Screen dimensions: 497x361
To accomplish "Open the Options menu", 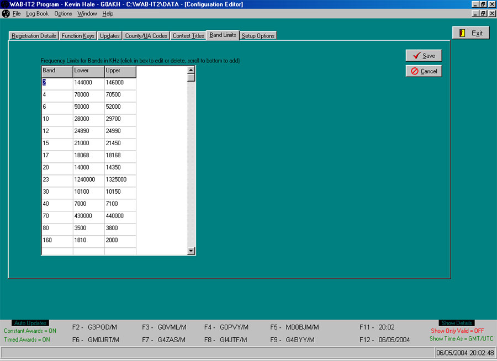I will (x=62, y=13).
